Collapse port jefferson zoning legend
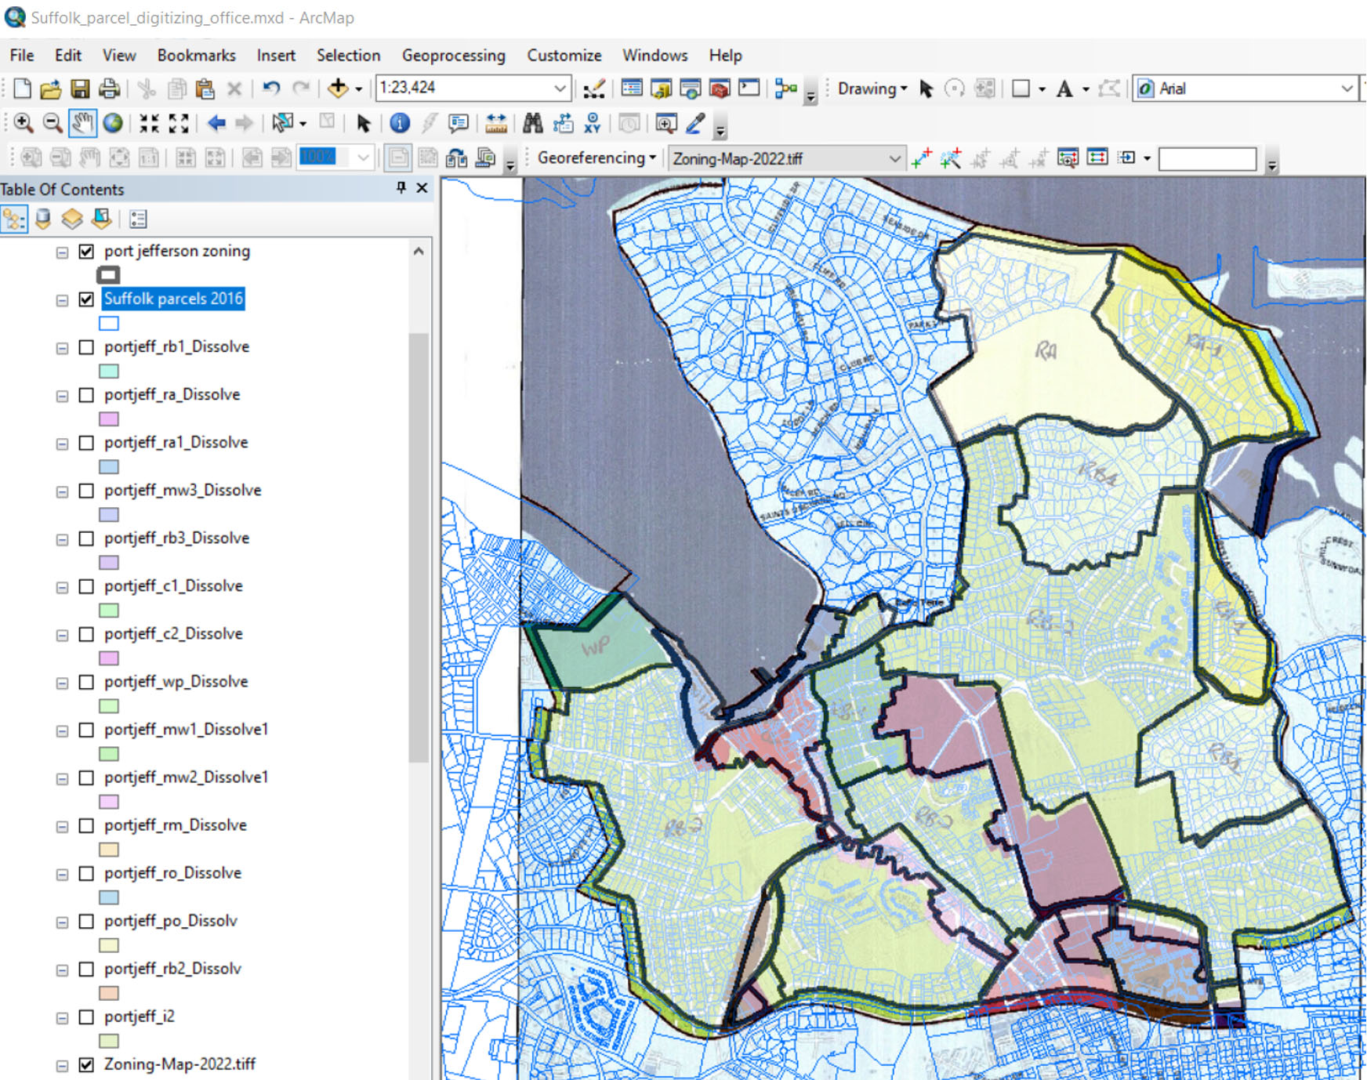This screenshot has width=1367, height=1080. coord(62,252)
